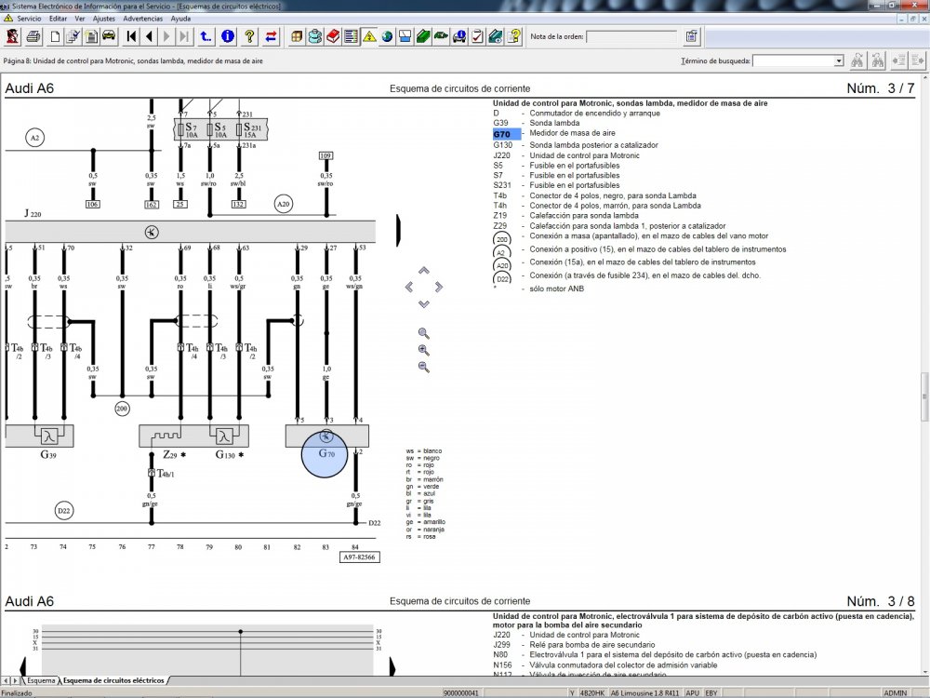This screenshot has width=930, height=698.
Task: Click the previous page black arrow
Action: (x=149, y=37)
